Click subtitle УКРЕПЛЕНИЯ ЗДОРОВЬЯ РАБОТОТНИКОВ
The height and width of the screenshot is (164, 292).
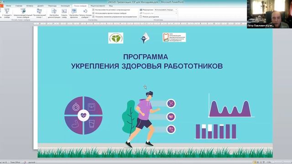pyautogui.click(x=147, y=66)
